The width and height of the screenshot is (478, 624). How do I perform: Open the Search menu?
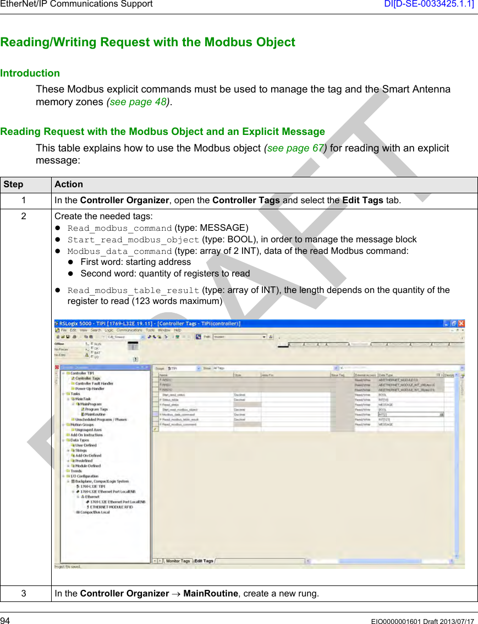pyautogui.click(x=96, y=330)
